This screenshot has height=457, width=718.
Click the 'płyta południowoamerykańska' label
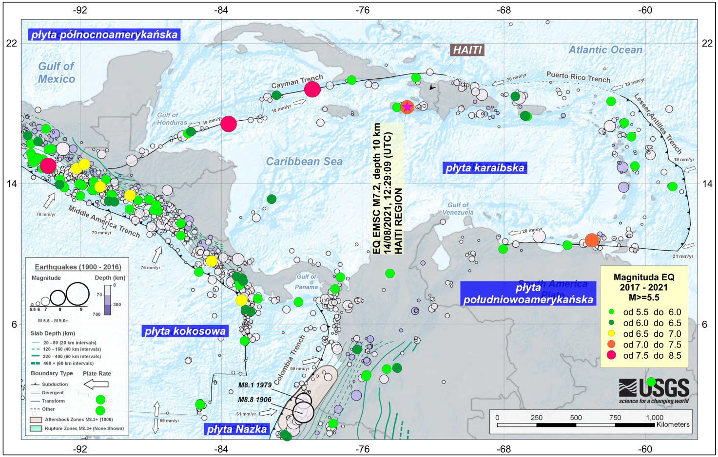528,293
